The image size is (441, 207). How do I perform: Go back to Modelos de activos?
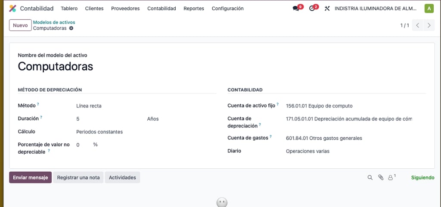54,22
